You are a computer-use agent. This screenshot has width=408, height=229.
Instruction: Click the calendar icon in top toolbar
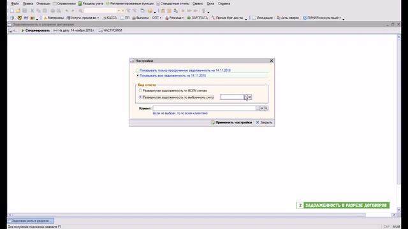coord(169,11)
